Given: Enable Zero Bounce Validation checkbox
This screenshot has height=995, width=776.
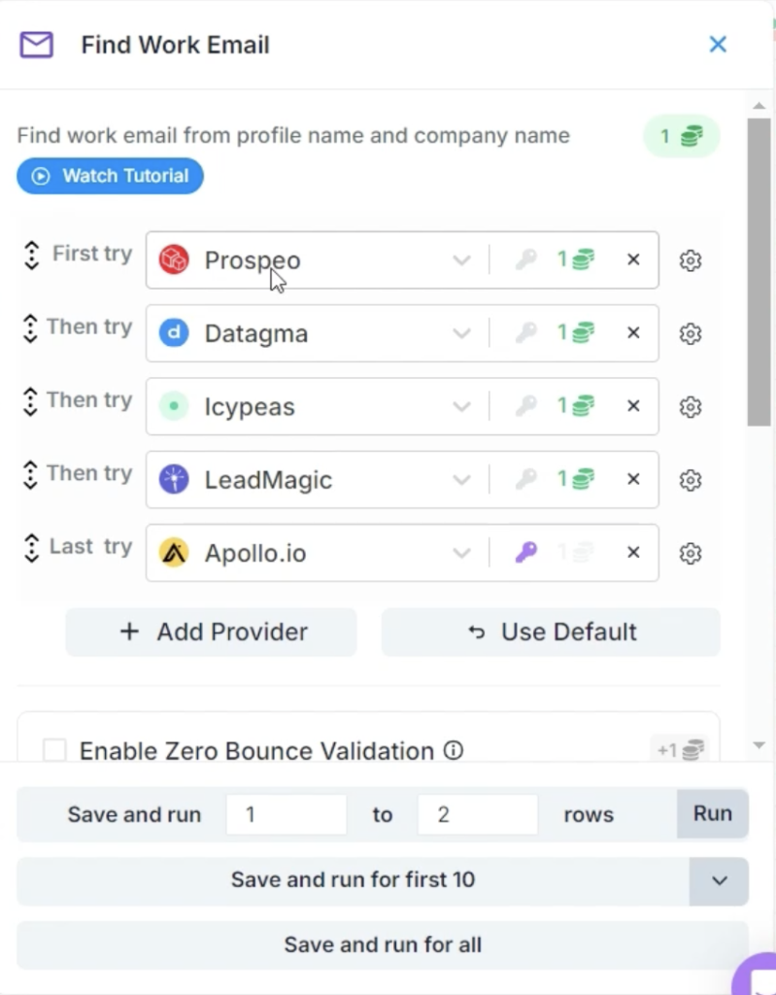Looking at the screenshot, I should [55, 751].
